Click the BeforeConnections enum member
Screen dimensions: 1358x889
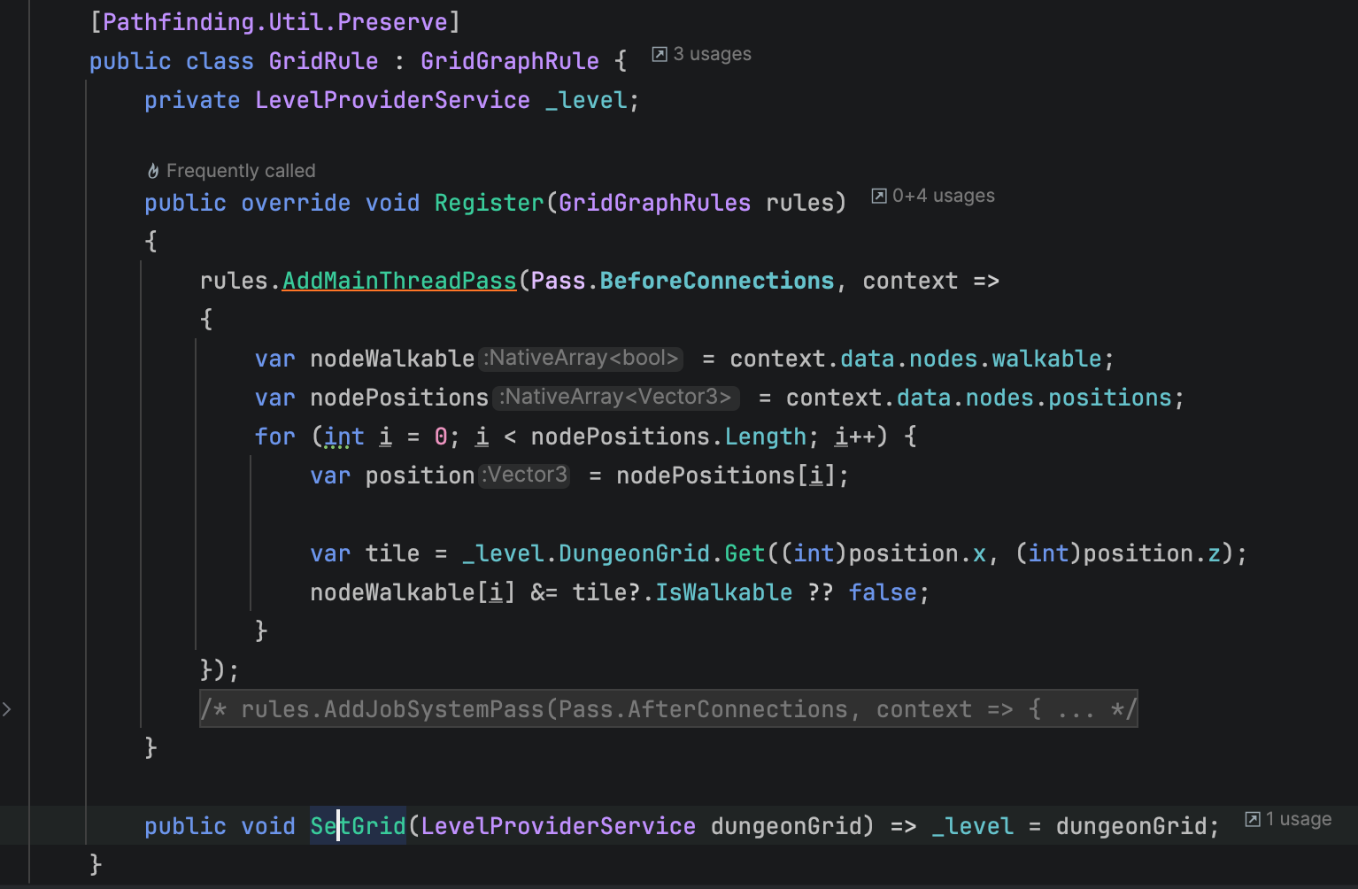click(716, 281)
